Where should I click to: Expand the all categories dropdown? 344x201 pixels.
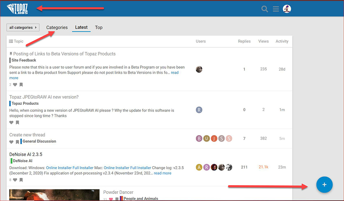(x=23, y=28)
